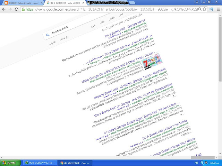Open the Chrome hamburger menu
The width and height of the screenshot is (222, 166).
[219, 9]
